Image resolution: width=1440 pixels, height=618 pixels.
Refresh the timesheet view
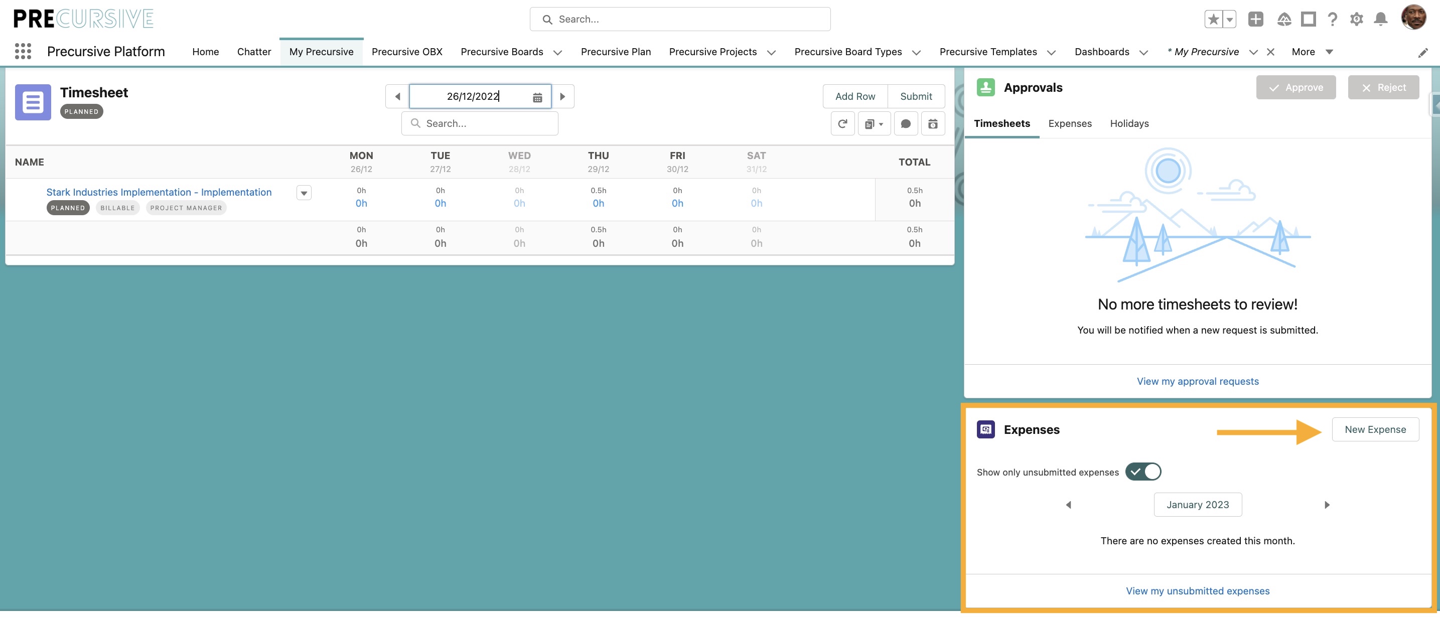842,123
